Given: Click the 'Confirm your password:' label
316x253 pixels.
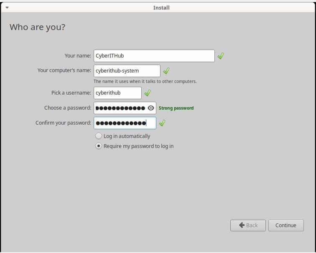Looking at the screenshot, I should pos(63,123).
